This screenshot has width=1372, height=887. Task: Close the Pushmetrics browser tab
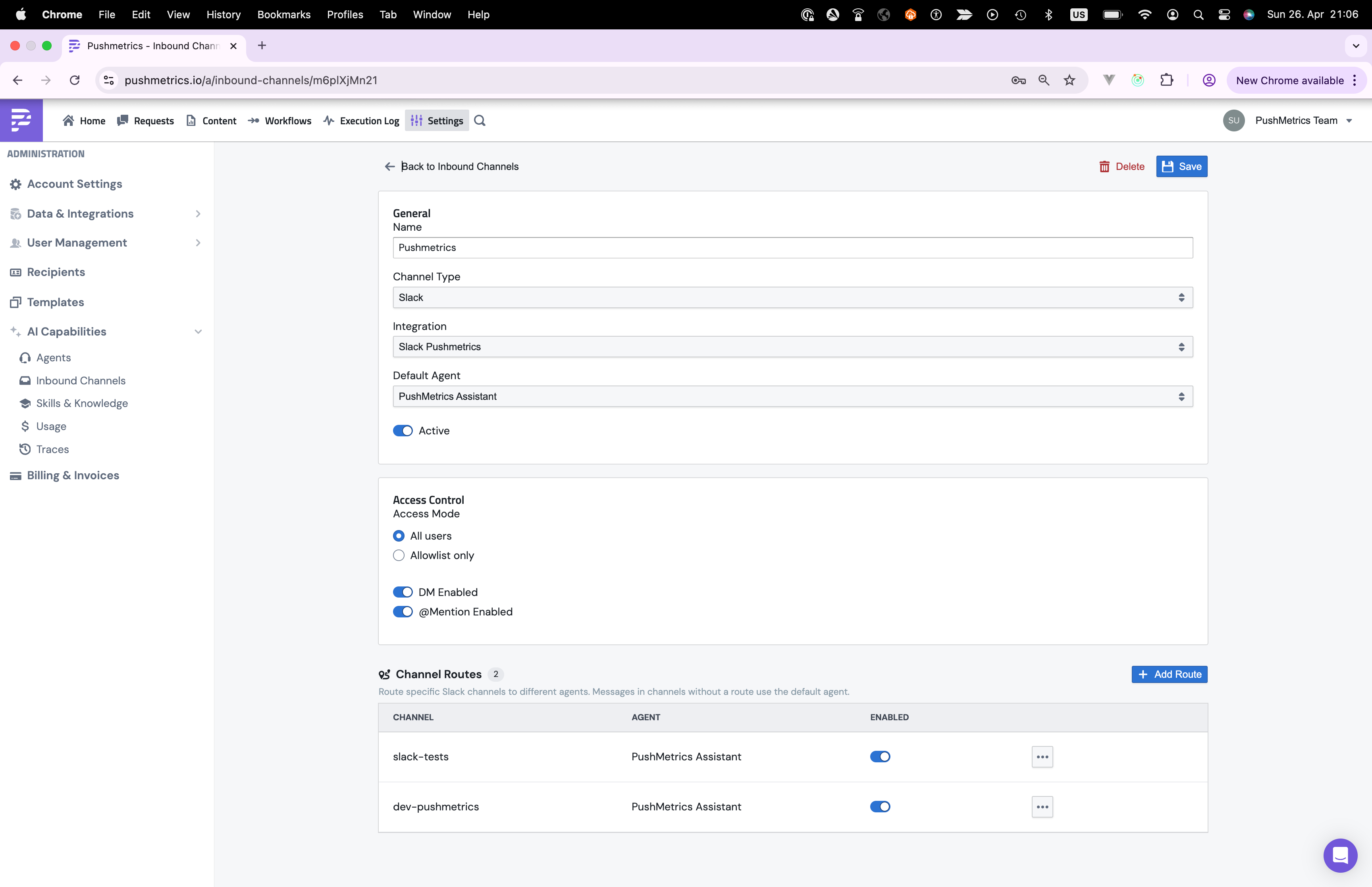pos(233,46)
